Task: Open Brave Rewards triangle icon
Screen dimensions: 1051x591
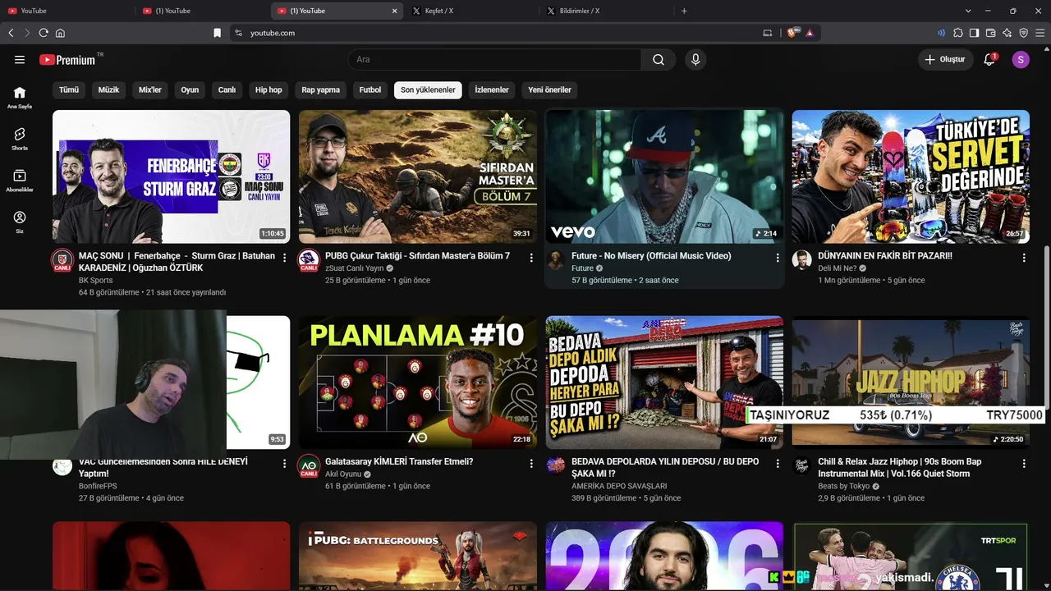Action: 810,33
